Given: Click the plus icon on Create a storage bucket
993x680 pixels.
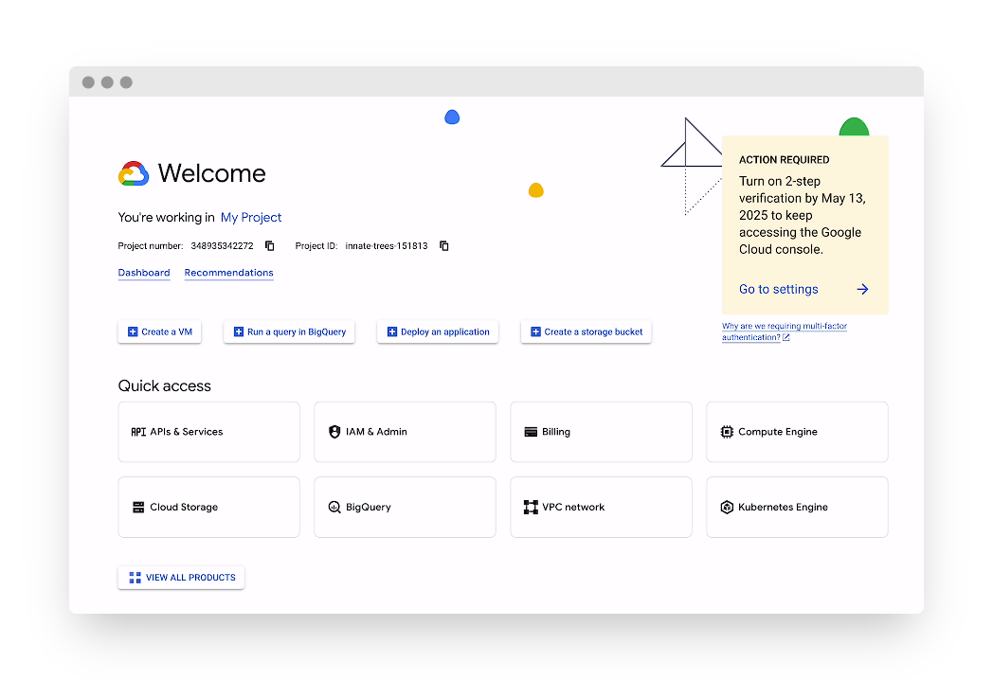Looking at the screenshot, I should pos(535,331).
